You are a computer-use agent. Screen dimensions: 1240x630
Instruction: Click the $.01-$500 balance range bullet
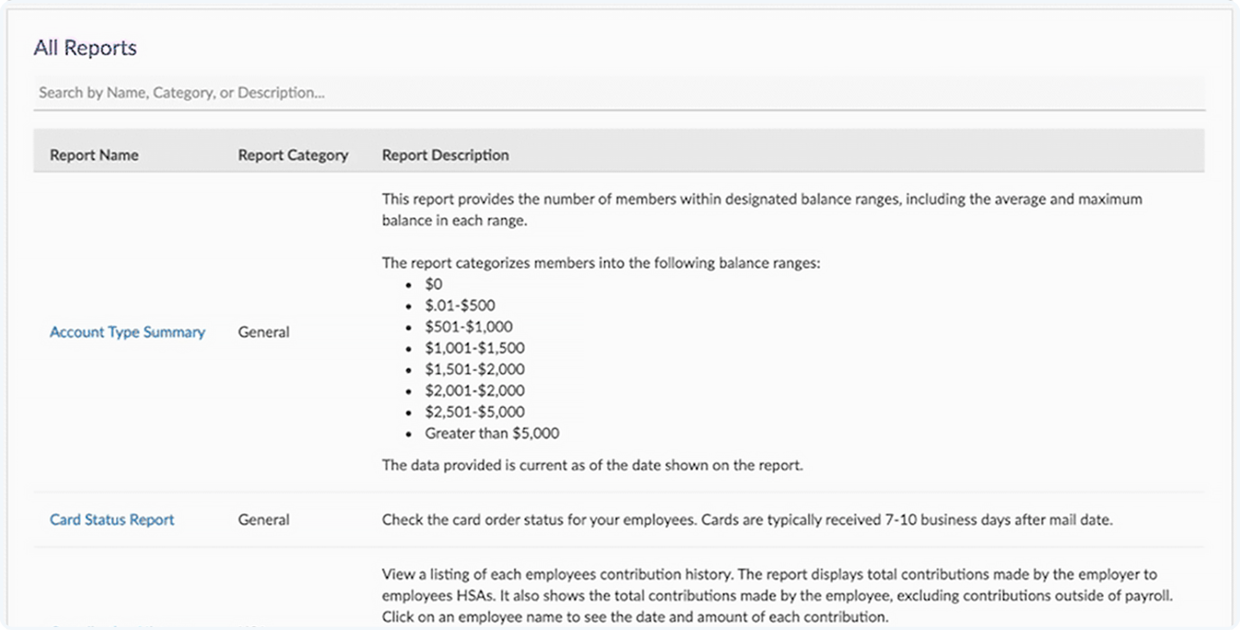[460, 305]
